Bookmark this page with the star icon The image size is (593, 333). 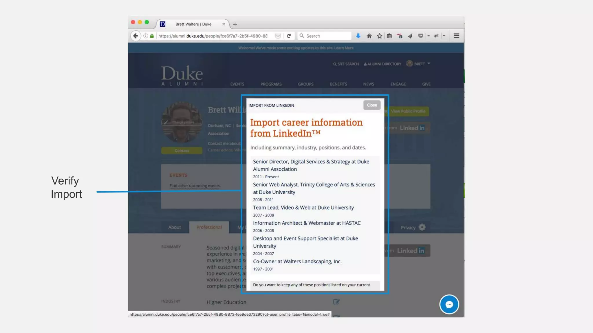pyautogui.click(x=379, y=36)
